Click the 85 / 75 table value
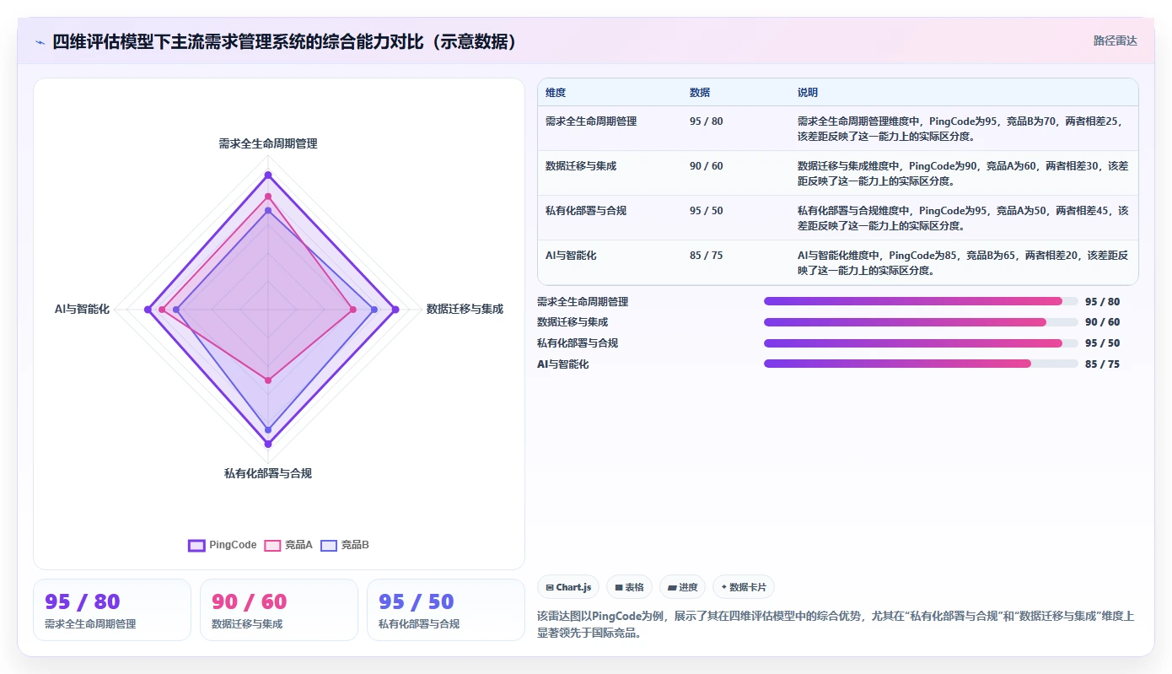 click(x=706, y=256)
